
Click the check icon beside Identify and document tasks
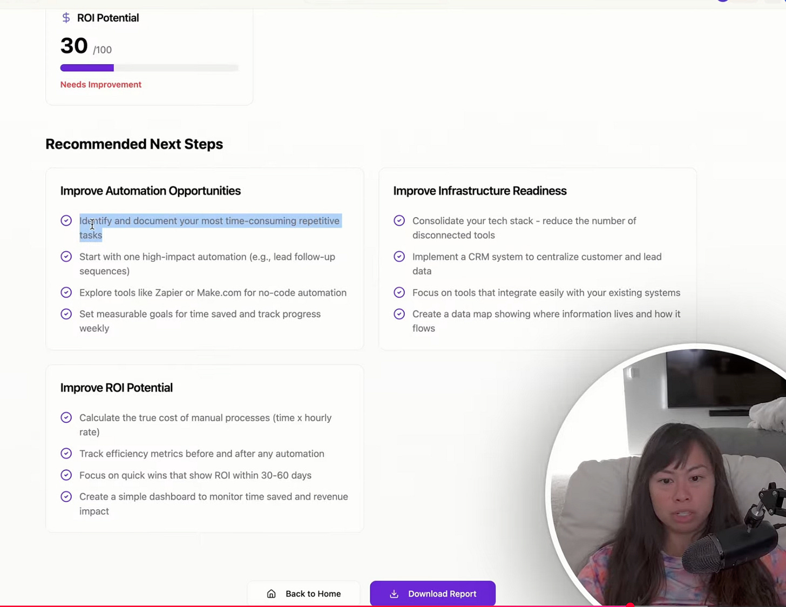(66, 220)
